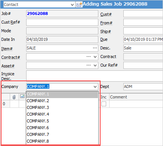163x146 pixels.
Task: Expand the Contact dropdown arrow
Action: tap(72, 5)
